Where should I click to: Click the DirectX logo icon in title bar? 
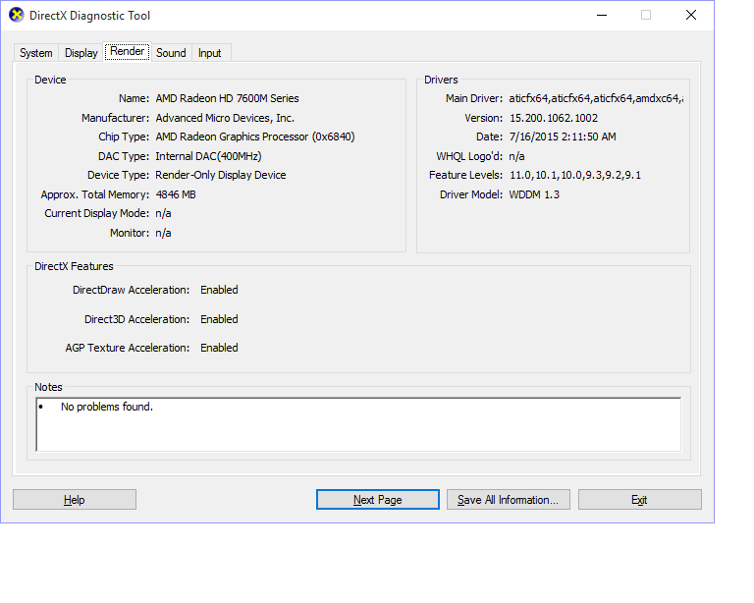click(x=17, y=16)
